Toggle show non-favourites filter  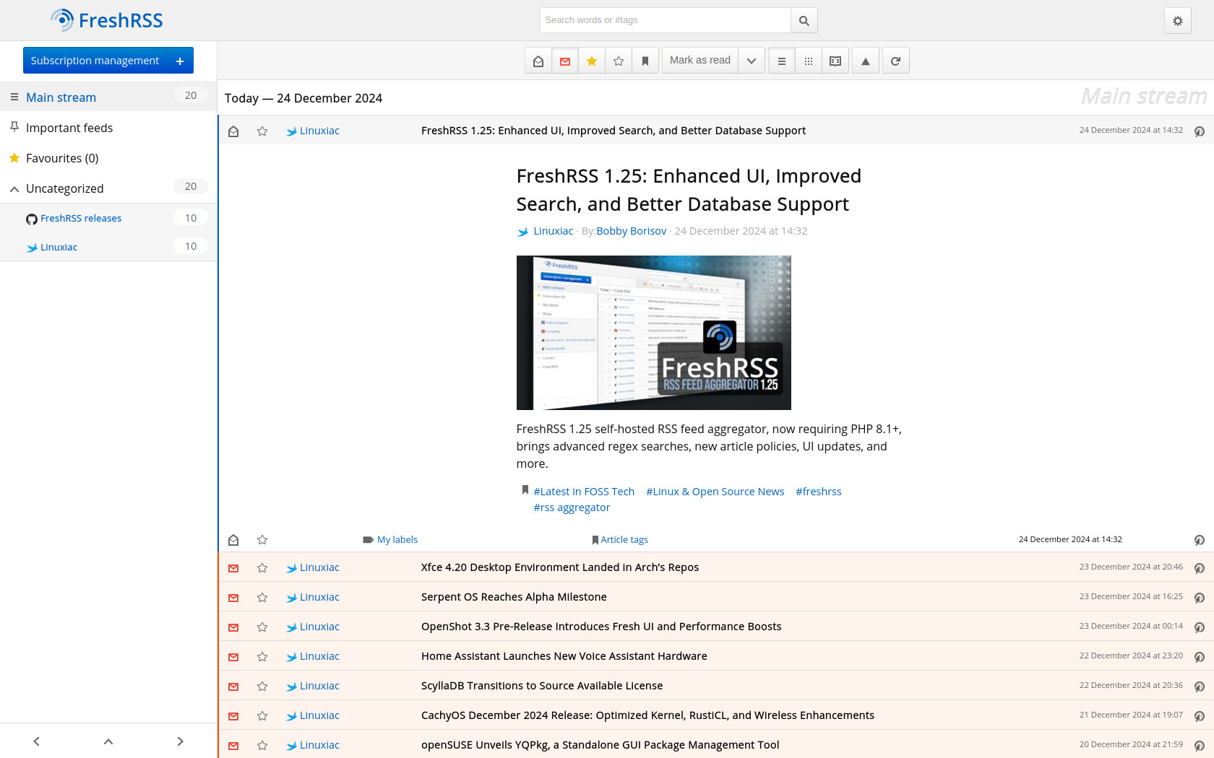pyautogui.click(x=619, y=61)
